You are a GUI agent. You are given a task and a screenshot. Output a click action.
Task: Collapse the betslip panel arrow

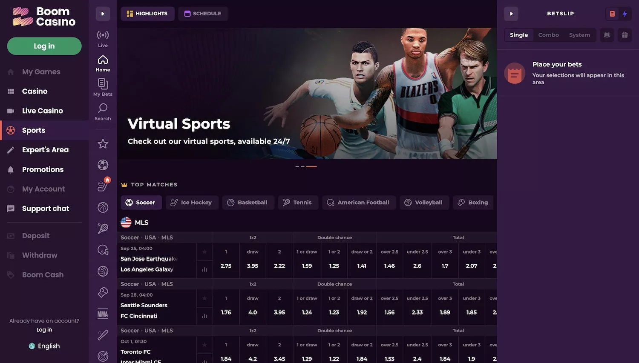tap(511, 14)
